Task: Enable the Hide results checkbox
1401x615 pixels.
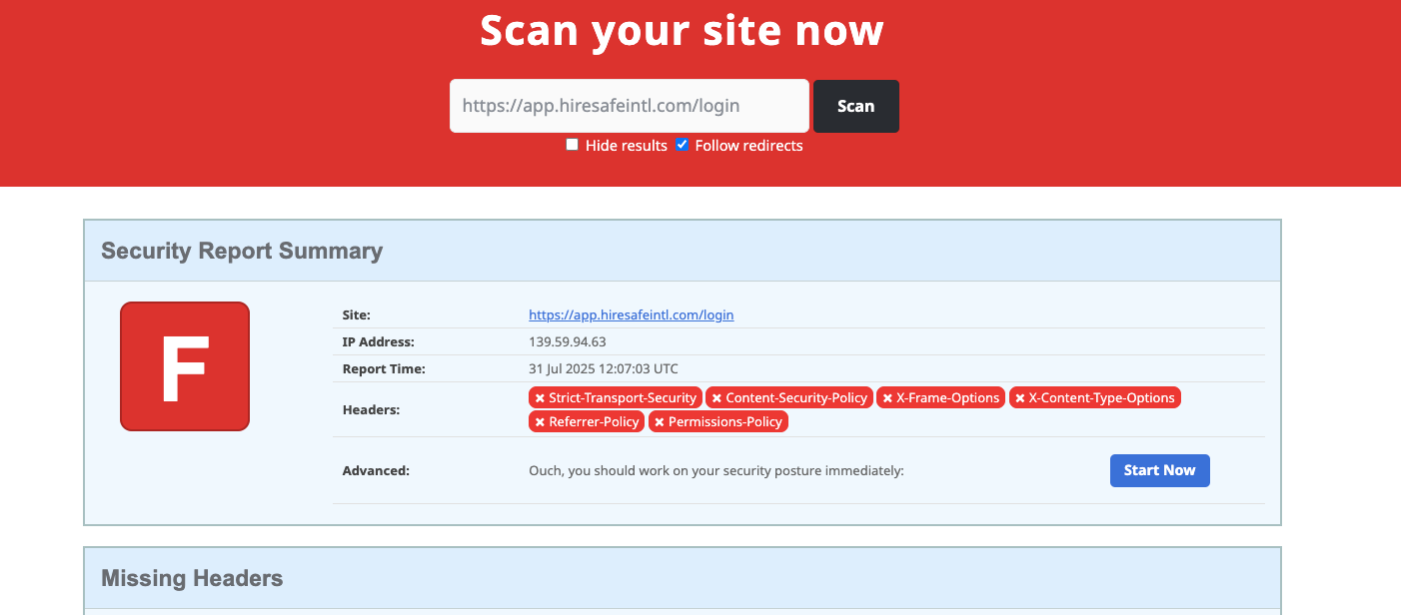Action: point(573,145)
